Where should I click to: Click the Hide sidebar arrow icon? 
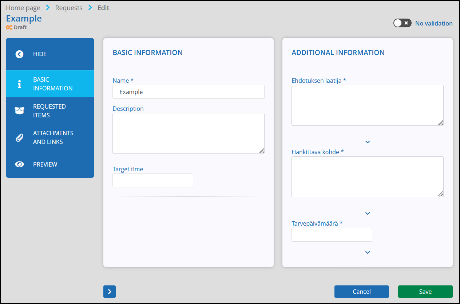click(x=20, y=54)
